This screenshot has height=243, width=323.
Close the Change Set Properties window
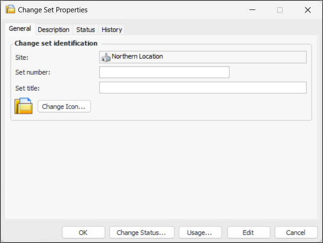click(308, 9)
